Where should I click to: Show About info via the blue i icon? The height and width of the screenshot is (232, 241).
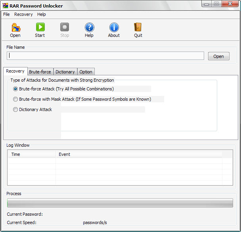click(x=114, y=30)
